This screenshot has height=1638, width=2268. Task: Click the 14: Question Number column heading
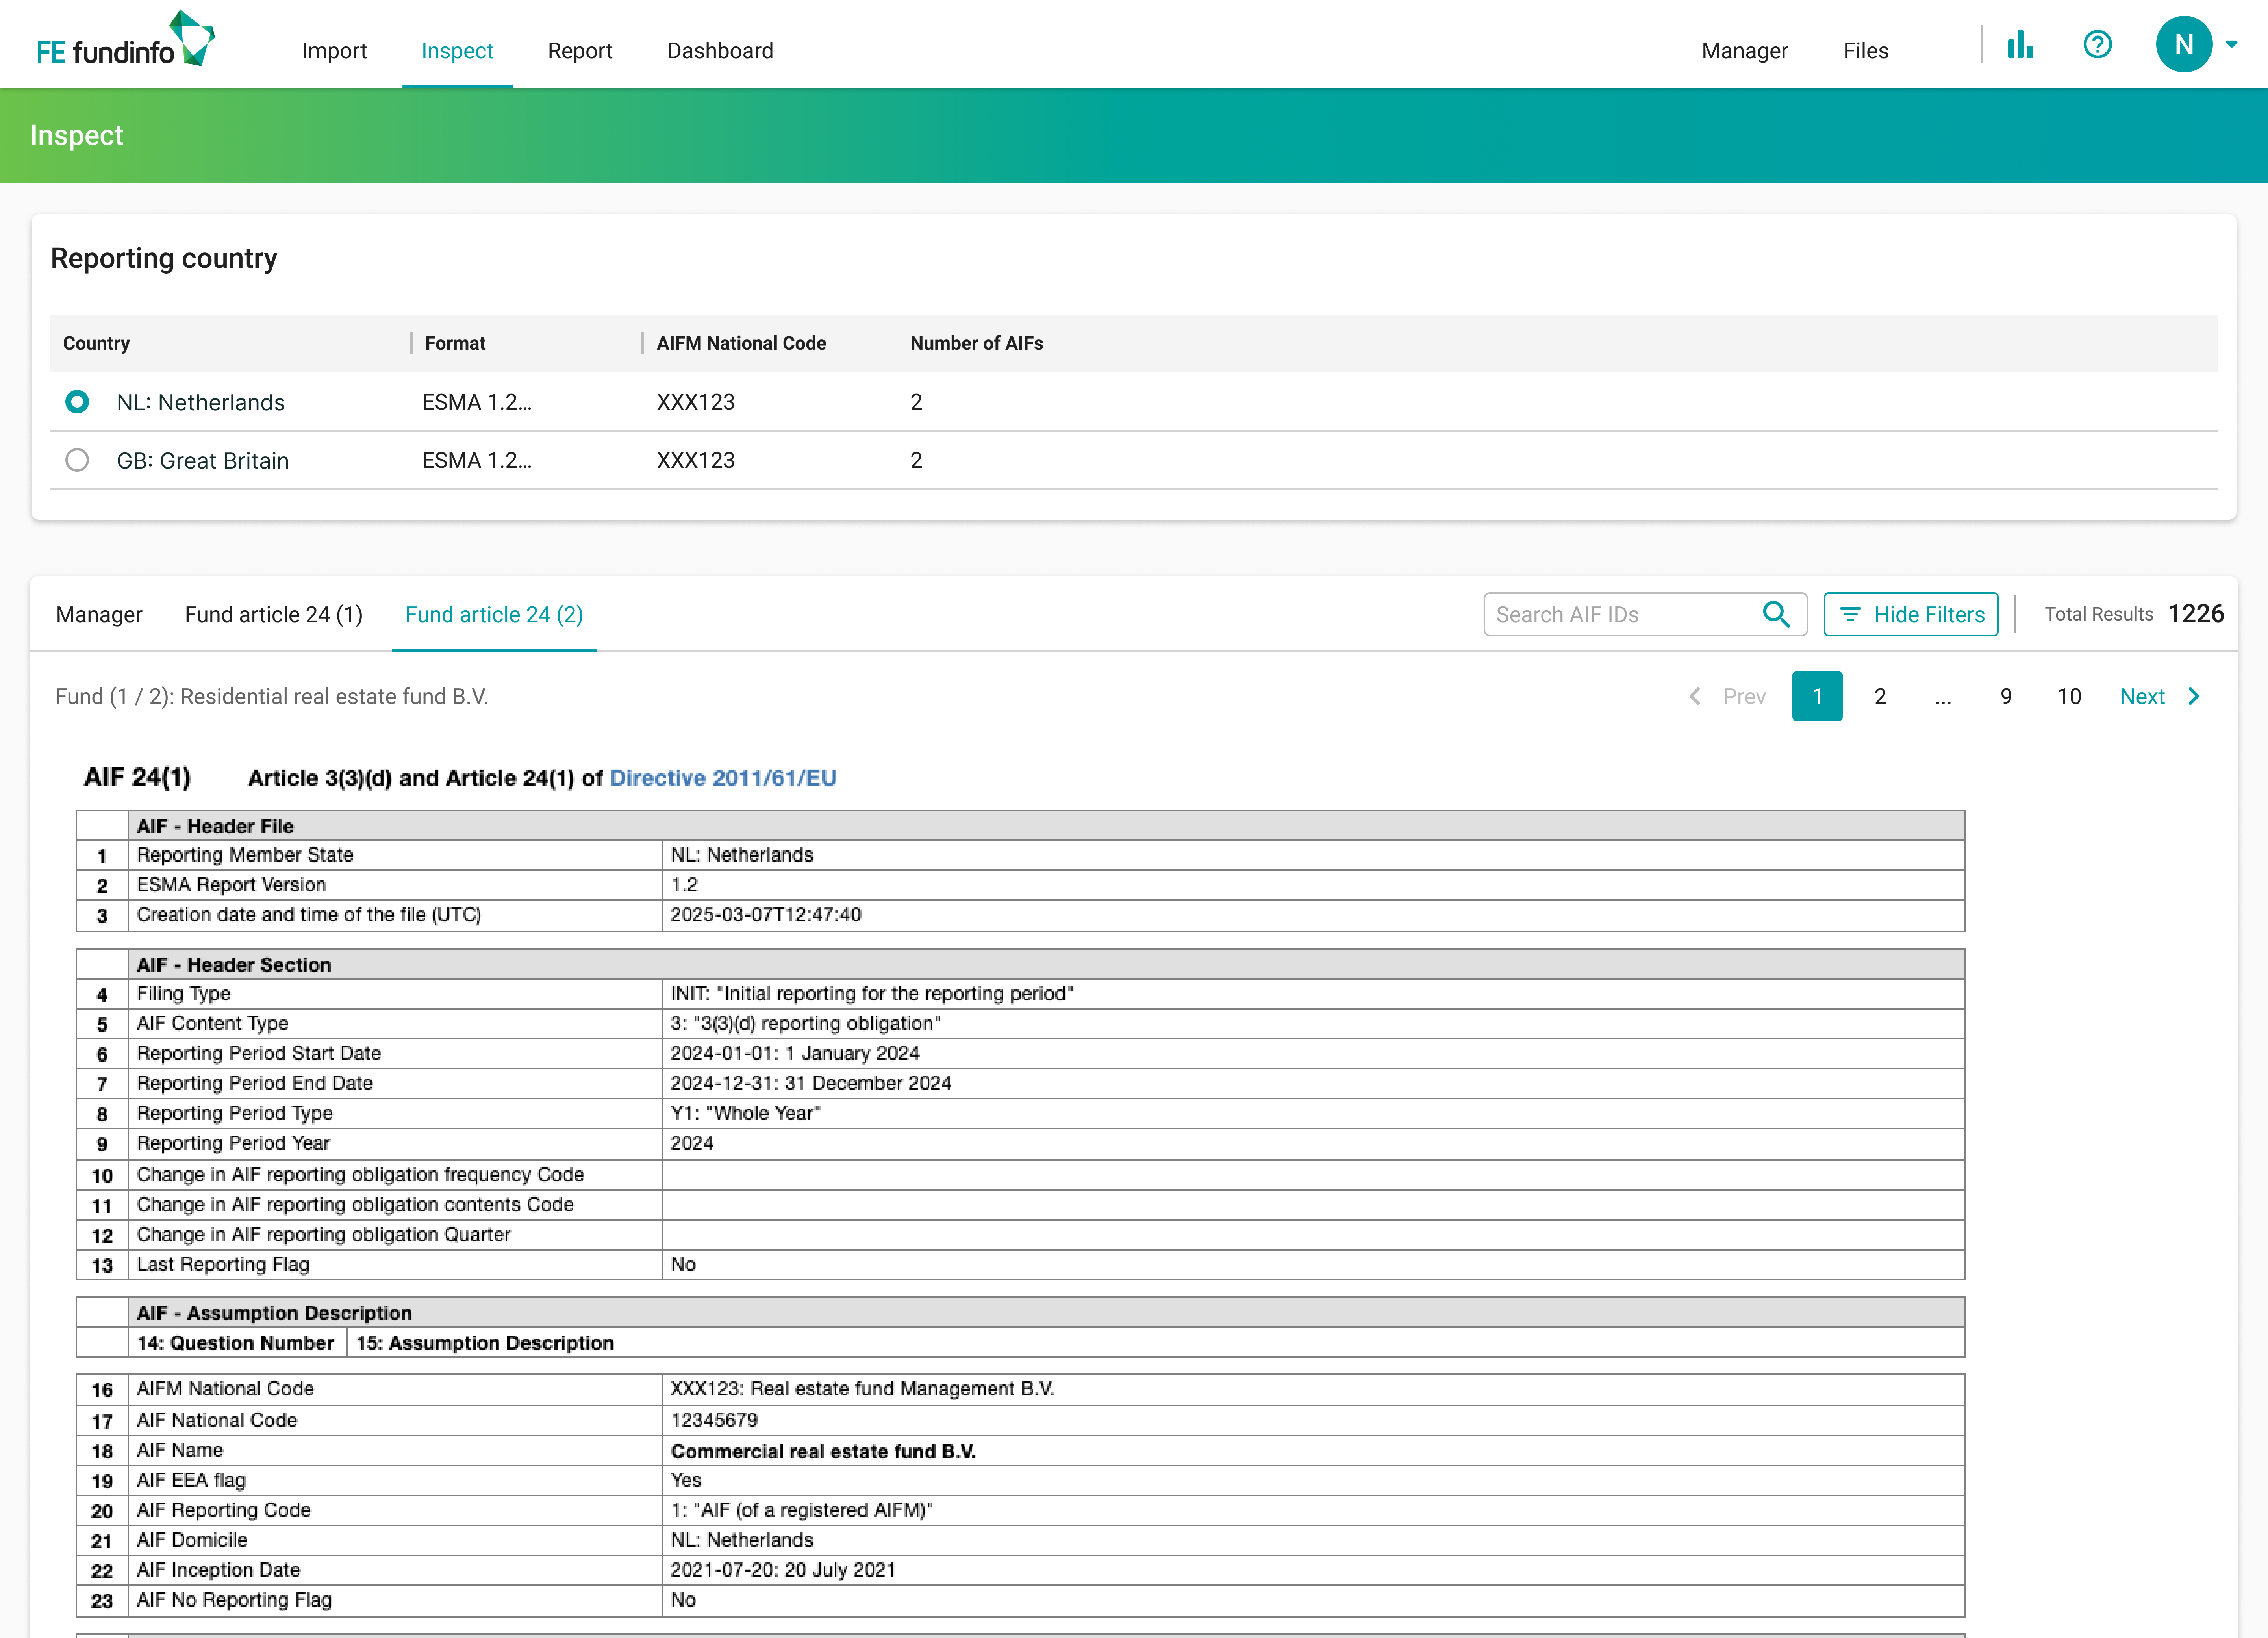[235, 1343]
